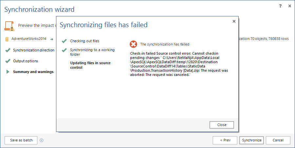Click the info icon beside Save as batch
Screen dimensions: 295x148
tap(42, 140)
